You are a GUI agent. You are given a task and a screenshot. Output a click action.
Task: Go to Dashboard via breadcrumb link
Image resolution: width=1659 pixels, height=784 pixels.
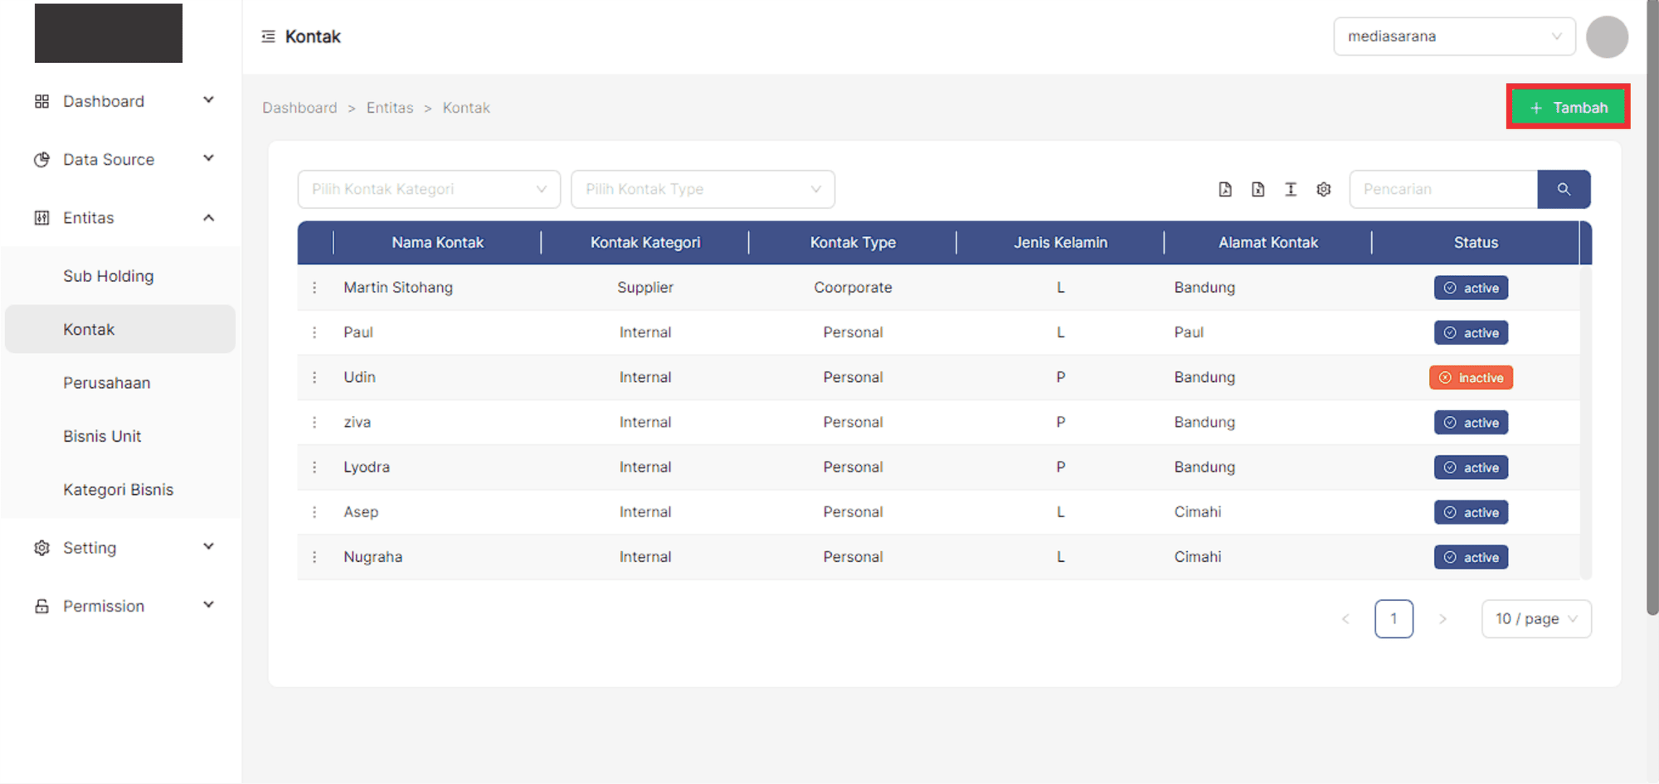pyautogui.click(x=299, y=108)
